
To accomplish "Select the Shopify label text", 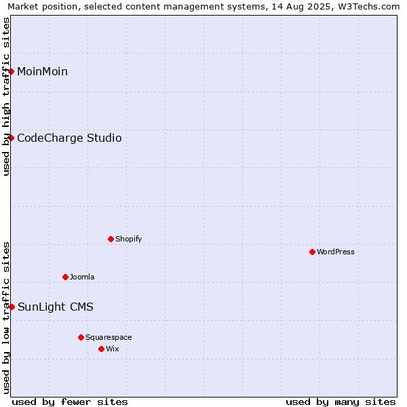I will coord(128,239).
